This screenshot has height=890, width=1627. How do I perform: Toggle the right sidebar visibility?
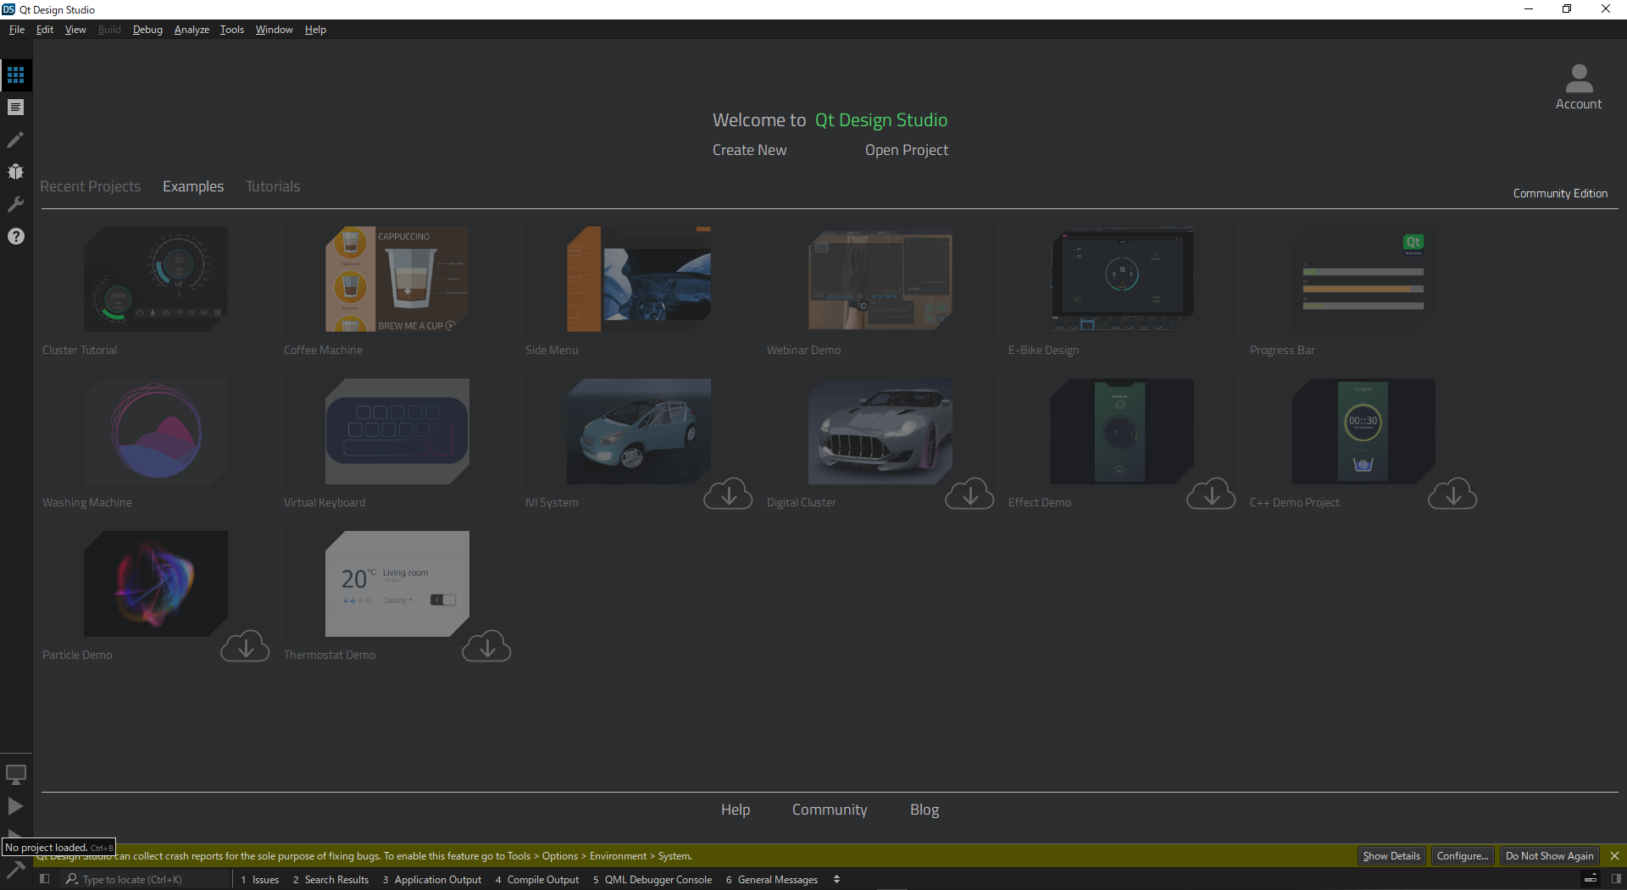(x=1616, y=879)
